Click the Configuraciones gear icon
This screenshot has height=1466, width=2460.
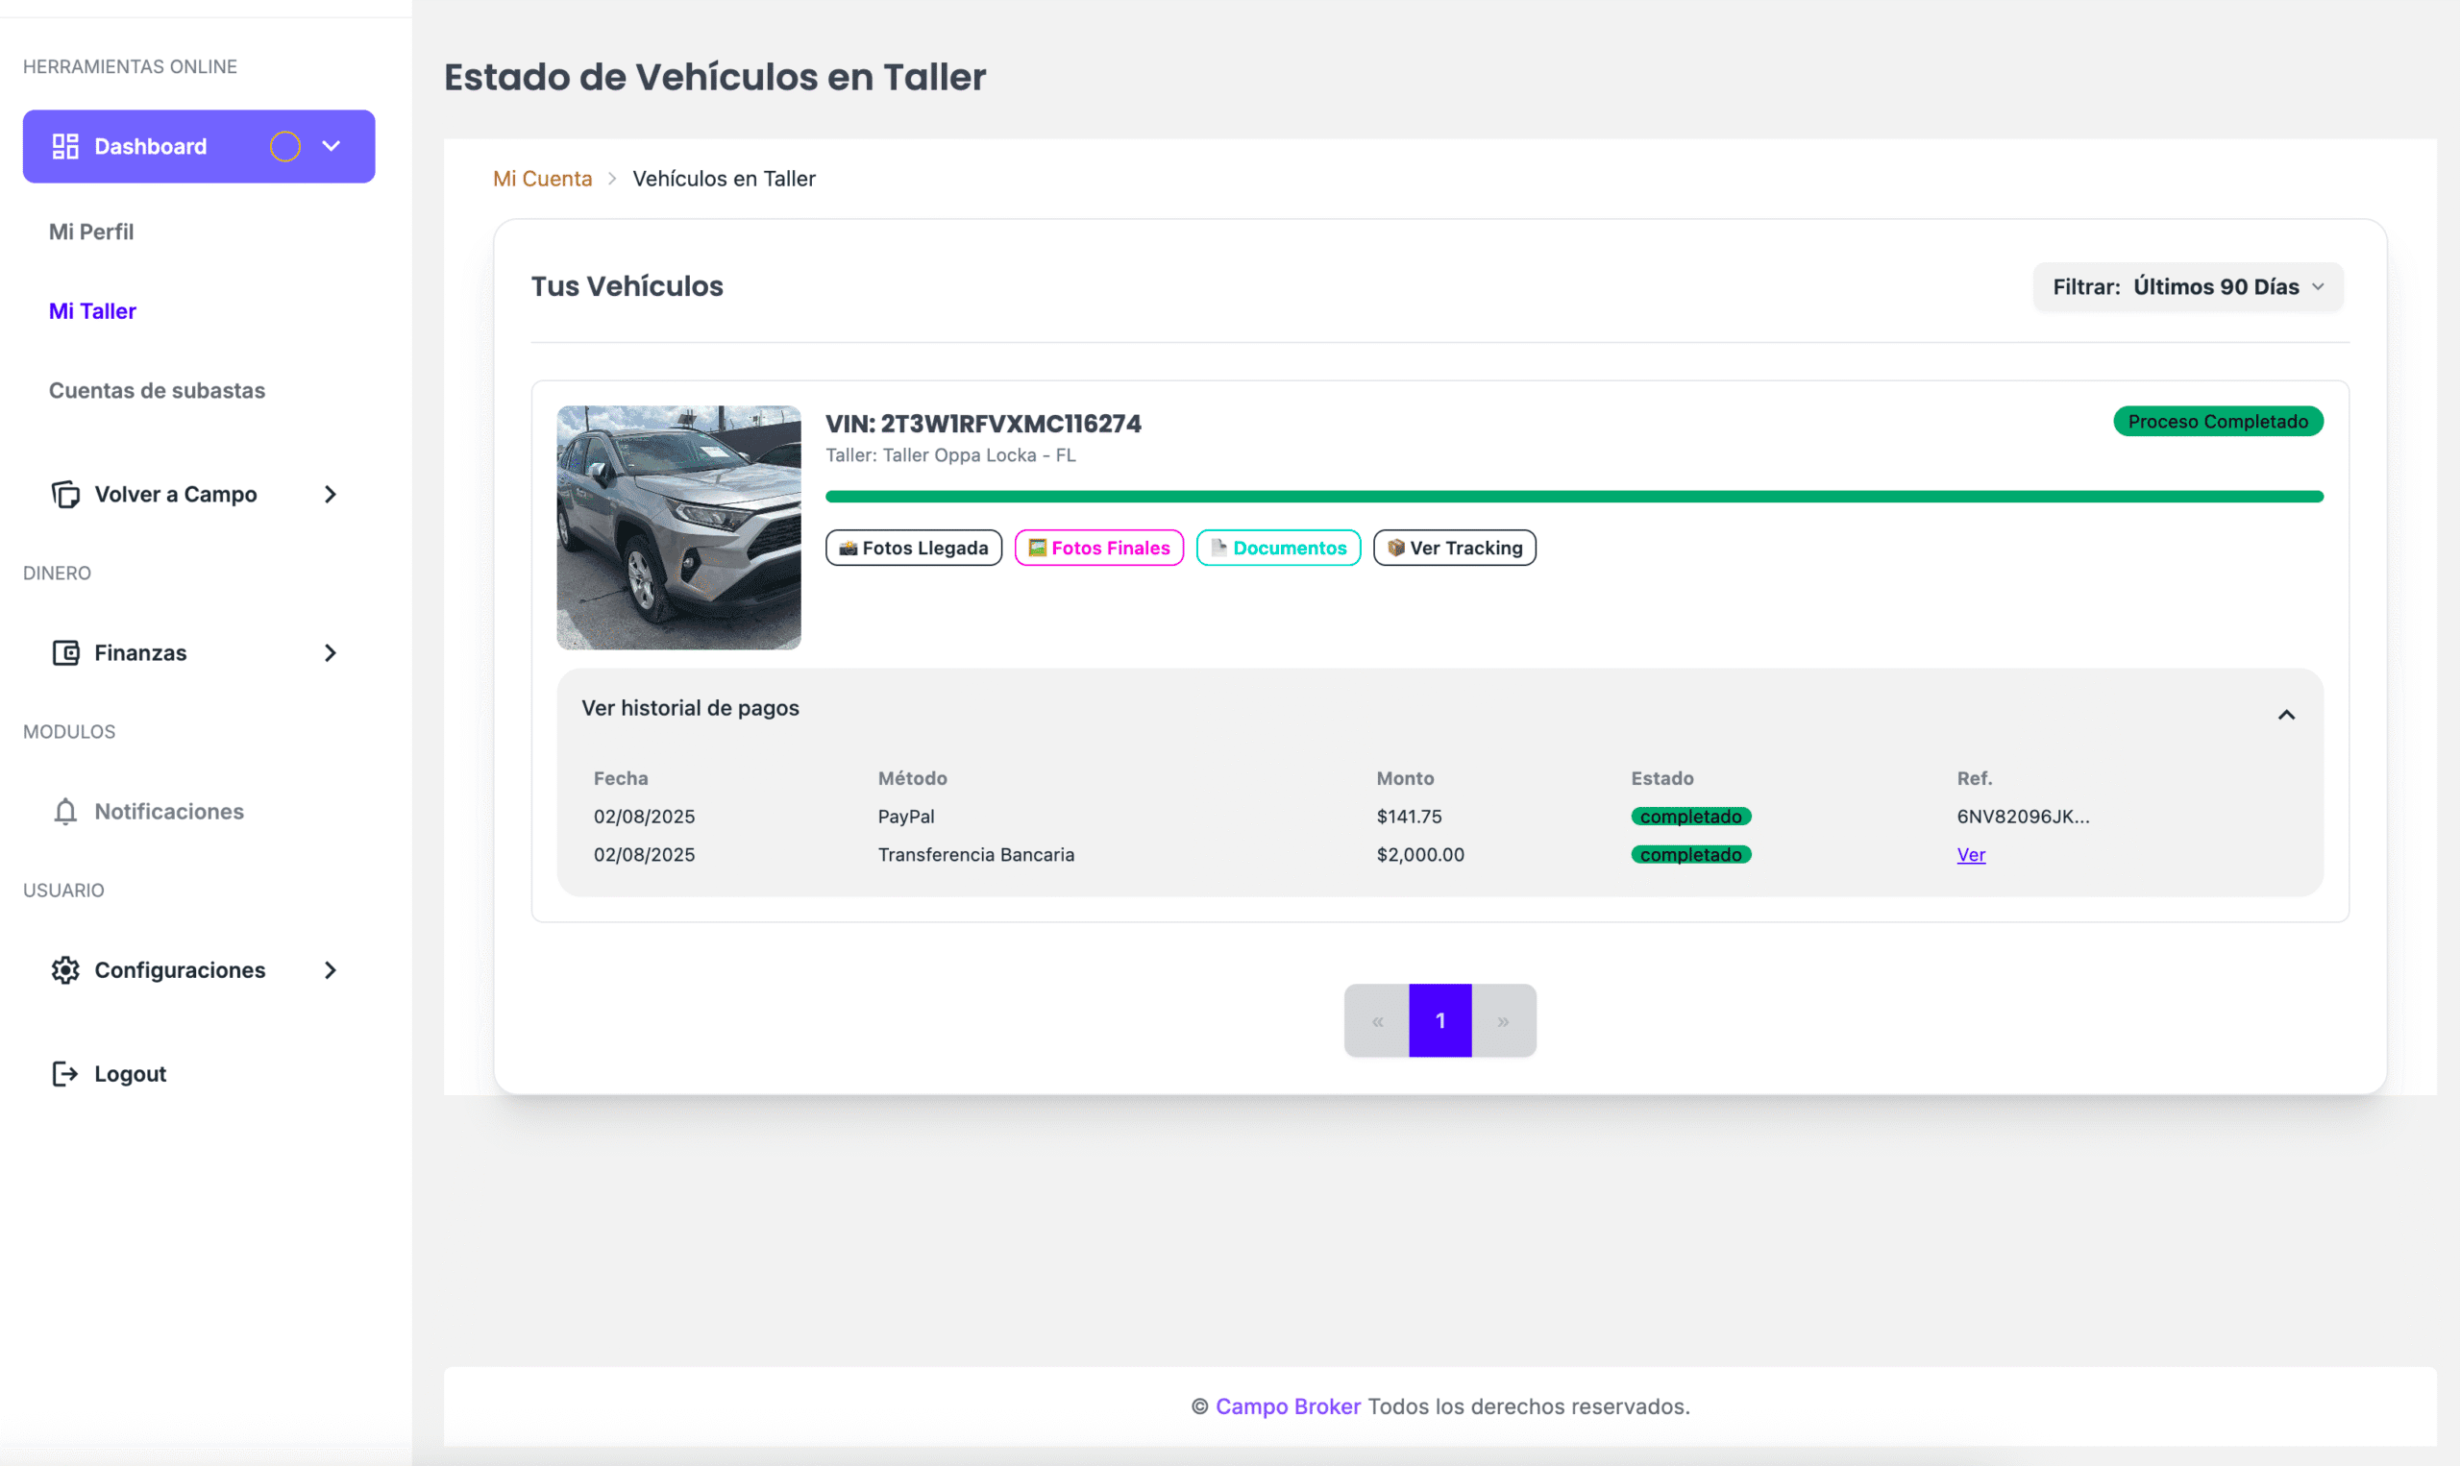[65, 970]
